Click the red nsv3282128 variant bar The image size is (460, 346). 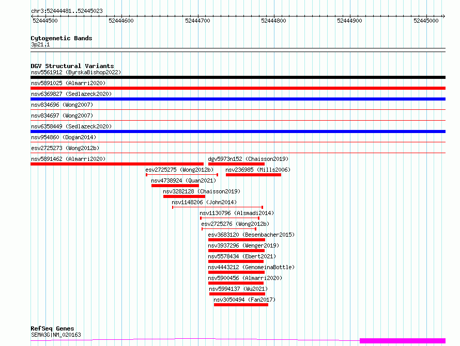pos(184,196)
